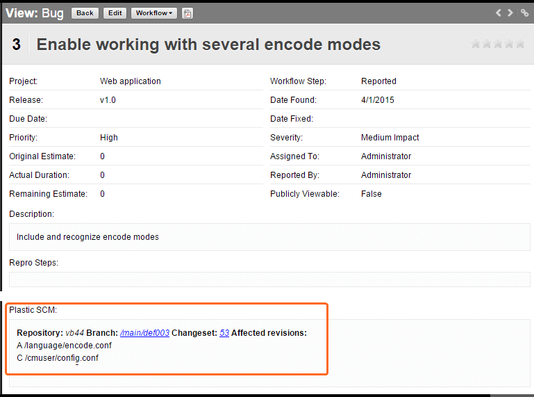Rate bug with second star
Screen dimensions: 534x397
tap(487, 43)
